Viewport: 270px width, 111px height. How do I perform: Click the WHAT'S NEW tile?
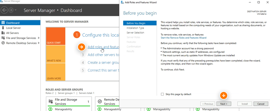coord(56,54)
